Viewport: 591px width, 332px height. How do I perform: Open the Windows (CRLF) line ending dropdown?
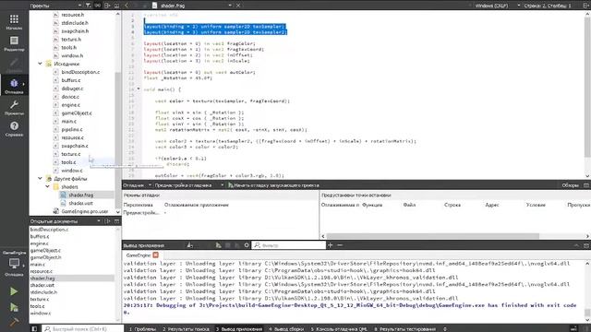(497, 6)
